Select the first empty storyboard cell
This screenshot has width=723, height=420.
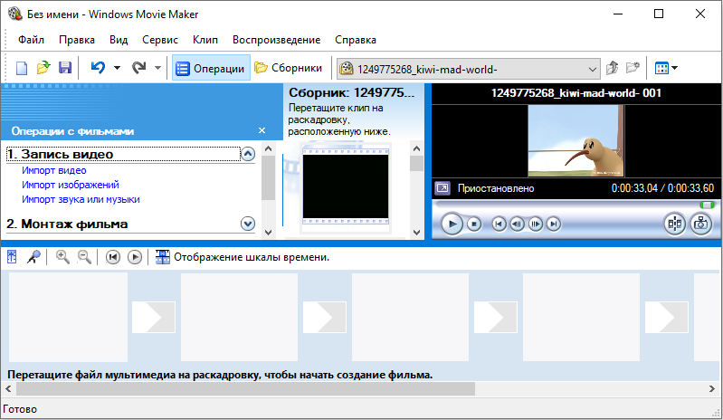[68, 317]
